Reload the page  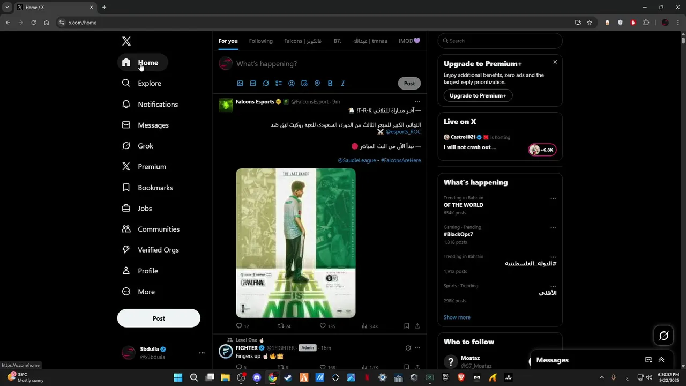pyautogui.click(x=33, y=23)
